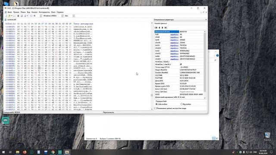Open the Recycle Bin desktop icon
This screenshot has height=155, width=276.
[x=267, y=136]
